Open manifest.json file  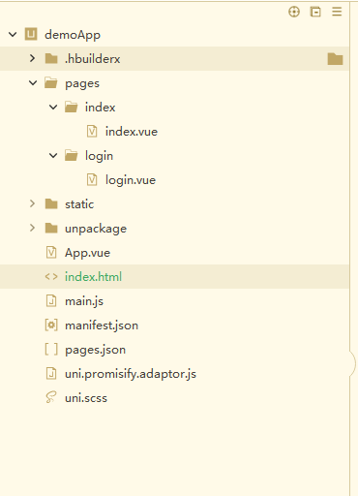pyautogui.click(x=102, y=325)
